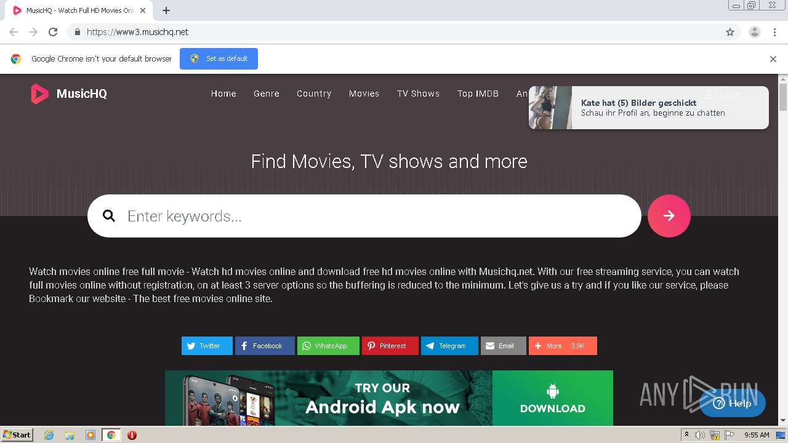
Task: Open the More share options button
Action: 563,346
